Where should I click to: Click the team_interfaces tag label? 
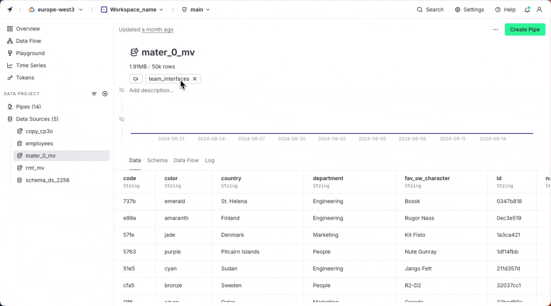(x=169, y=79)
